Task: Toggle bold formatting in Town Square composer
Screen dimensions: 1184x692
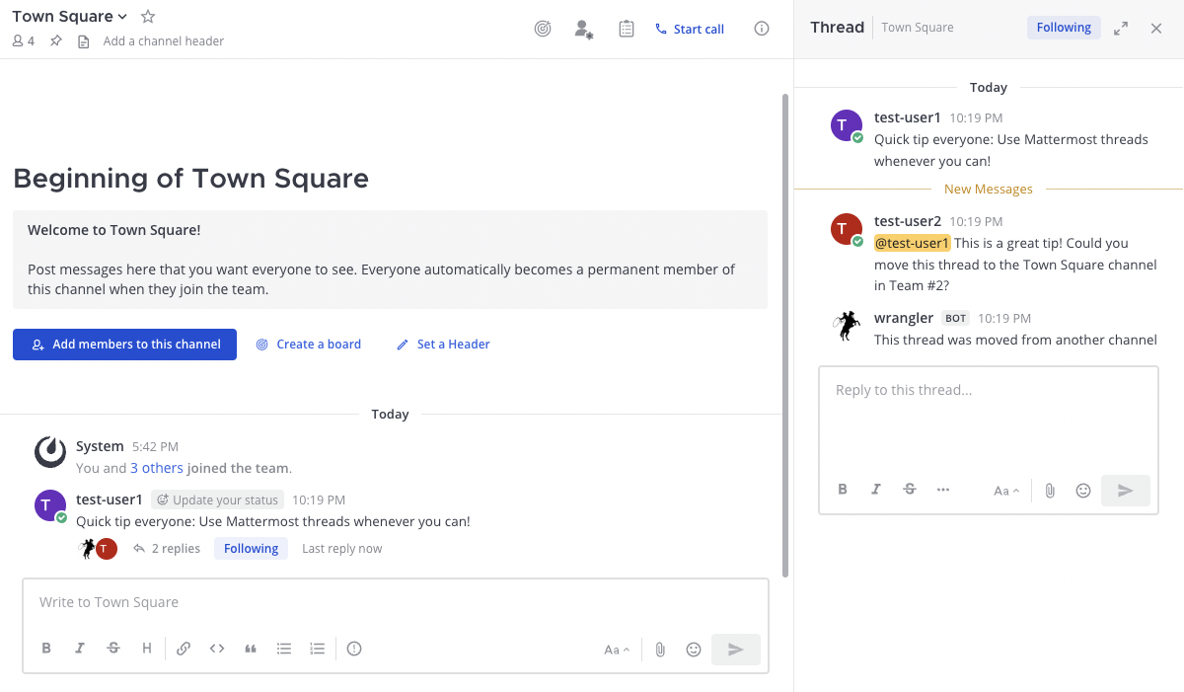Action: point(46,649)
